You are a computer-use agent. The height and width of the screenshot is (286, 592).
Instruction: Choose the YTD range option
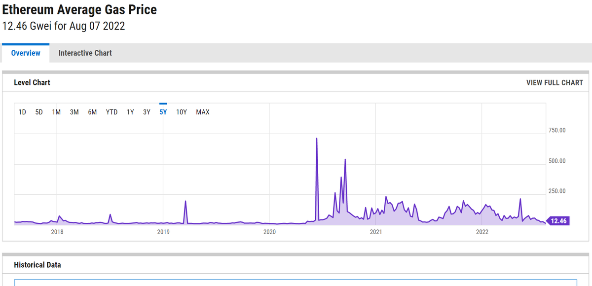pyautogui.click(x=112, y=112)
